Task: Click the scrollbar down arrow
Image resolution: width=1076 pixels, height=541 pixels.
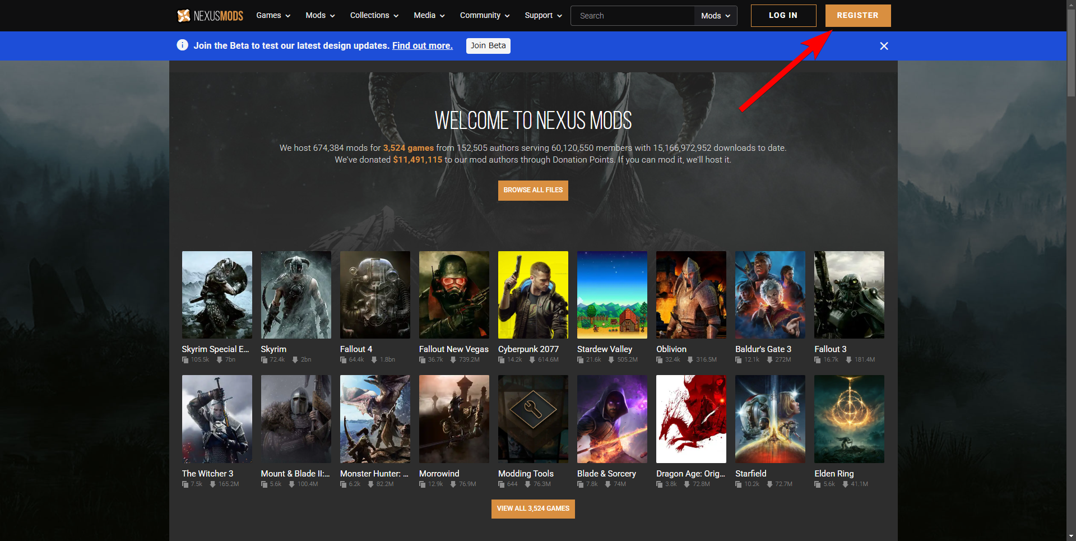Action: (1071, 537)
